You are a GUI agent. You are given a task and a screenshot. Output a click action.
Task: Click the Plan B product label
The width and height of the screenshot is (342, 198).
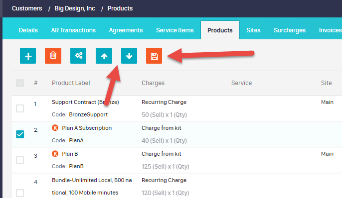point(70,154)
